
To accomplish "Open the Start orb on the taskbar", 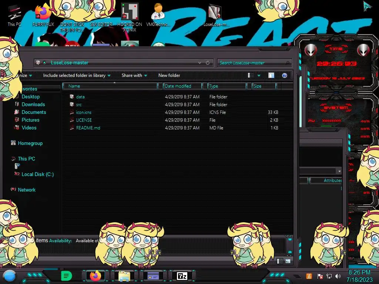I will point(10,276).
